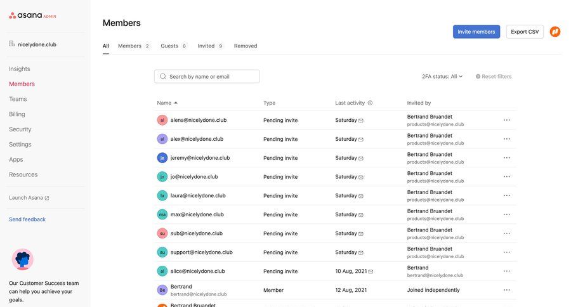The width and height of the screenshot is (571, 307).
Task: Open more actions for jo@nicelydone.club
Action: [506, 176]
